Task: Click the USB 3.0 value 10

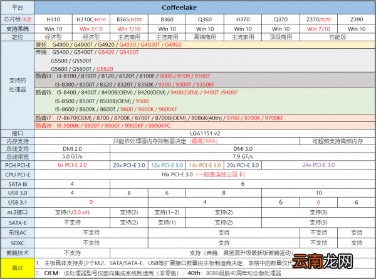Action: tap(318, 193)
